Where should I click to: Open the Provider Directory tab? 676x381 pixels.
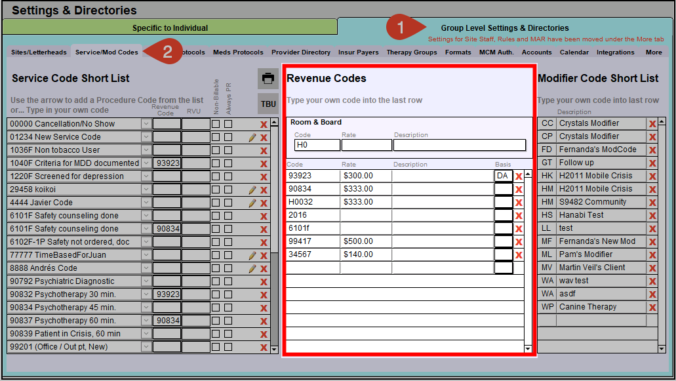tap(301, 52)
